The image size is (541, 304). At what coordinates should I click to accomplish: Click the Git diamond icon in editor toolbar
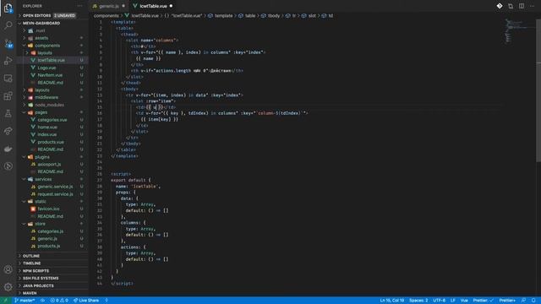(500, 6)
